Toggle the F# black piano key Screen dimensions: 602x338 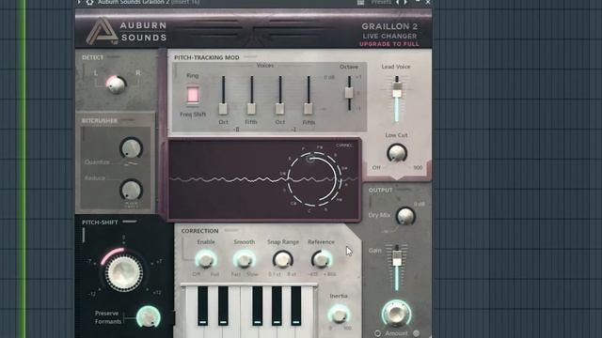(257, 306)
